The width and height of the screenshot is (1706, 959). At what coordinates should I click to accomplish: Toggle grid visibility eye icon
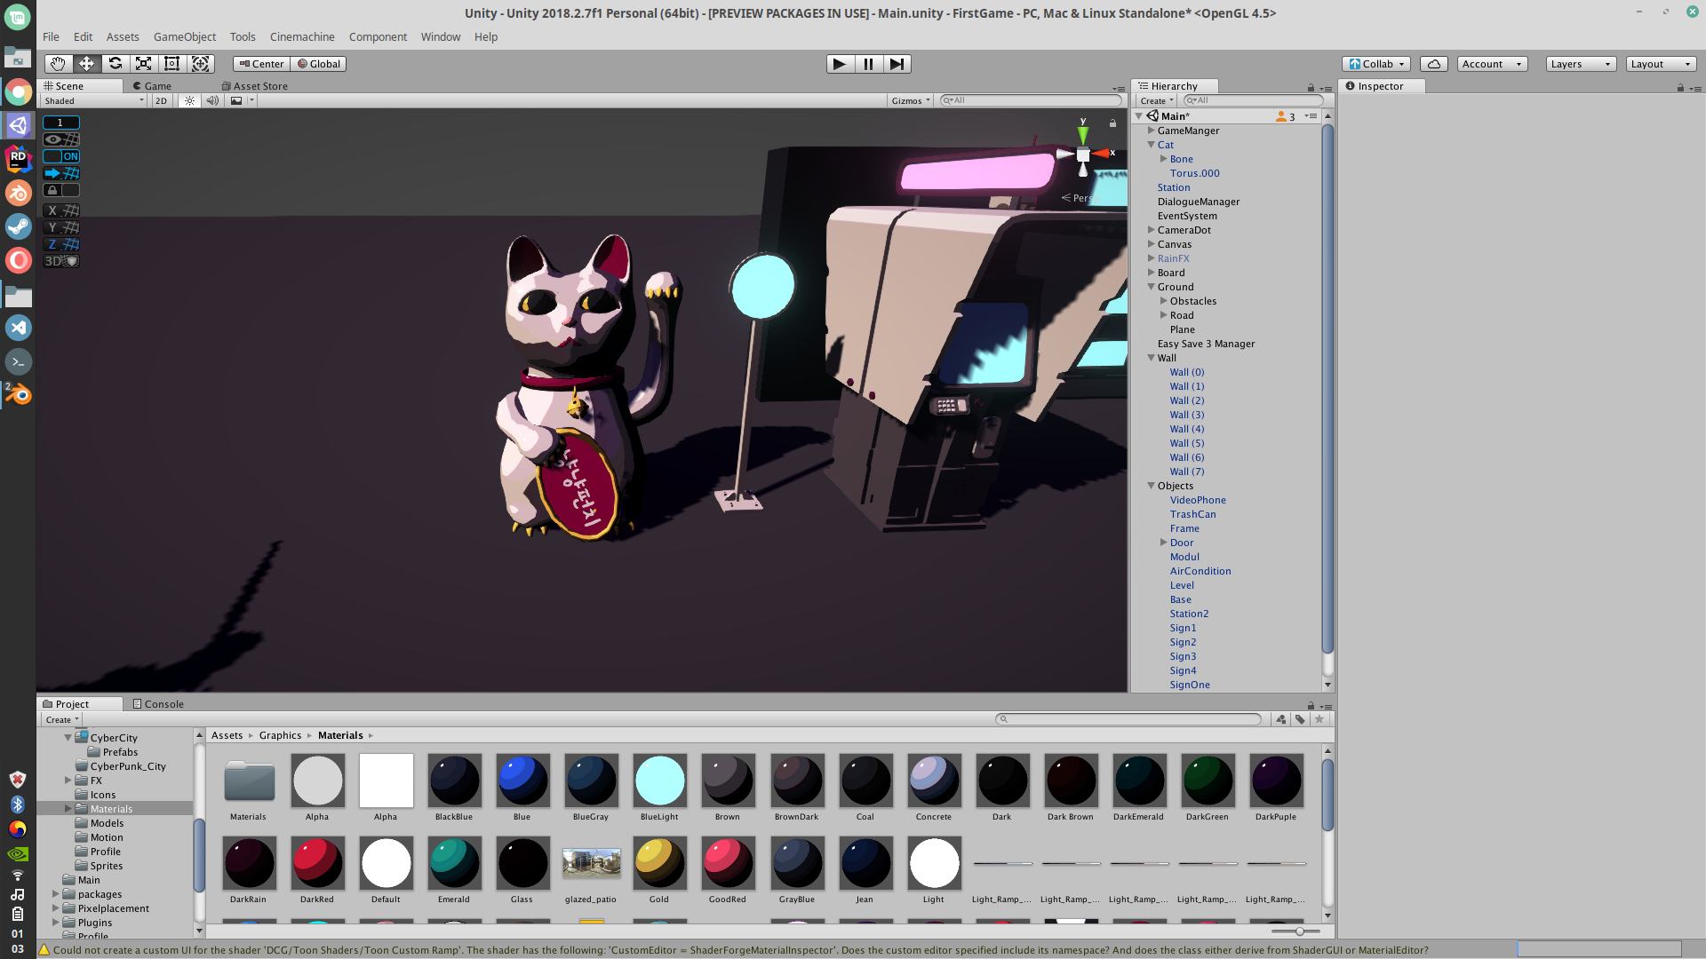(61, 139)
